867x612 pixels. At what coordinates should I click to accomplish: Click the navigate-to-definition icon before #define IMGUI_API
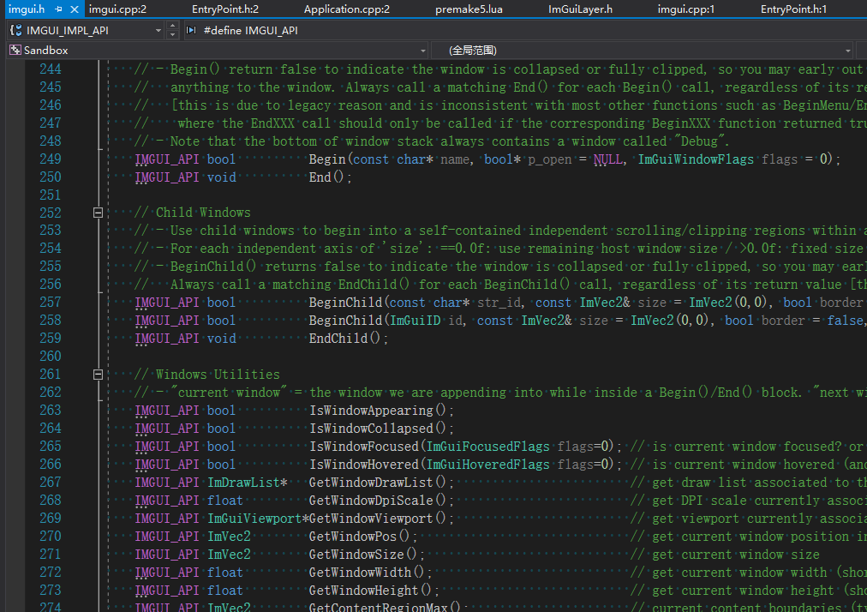point(192,28)
